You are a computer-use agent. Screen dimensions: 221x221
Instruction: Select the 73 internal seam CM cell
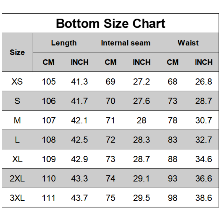pos(110,159)
